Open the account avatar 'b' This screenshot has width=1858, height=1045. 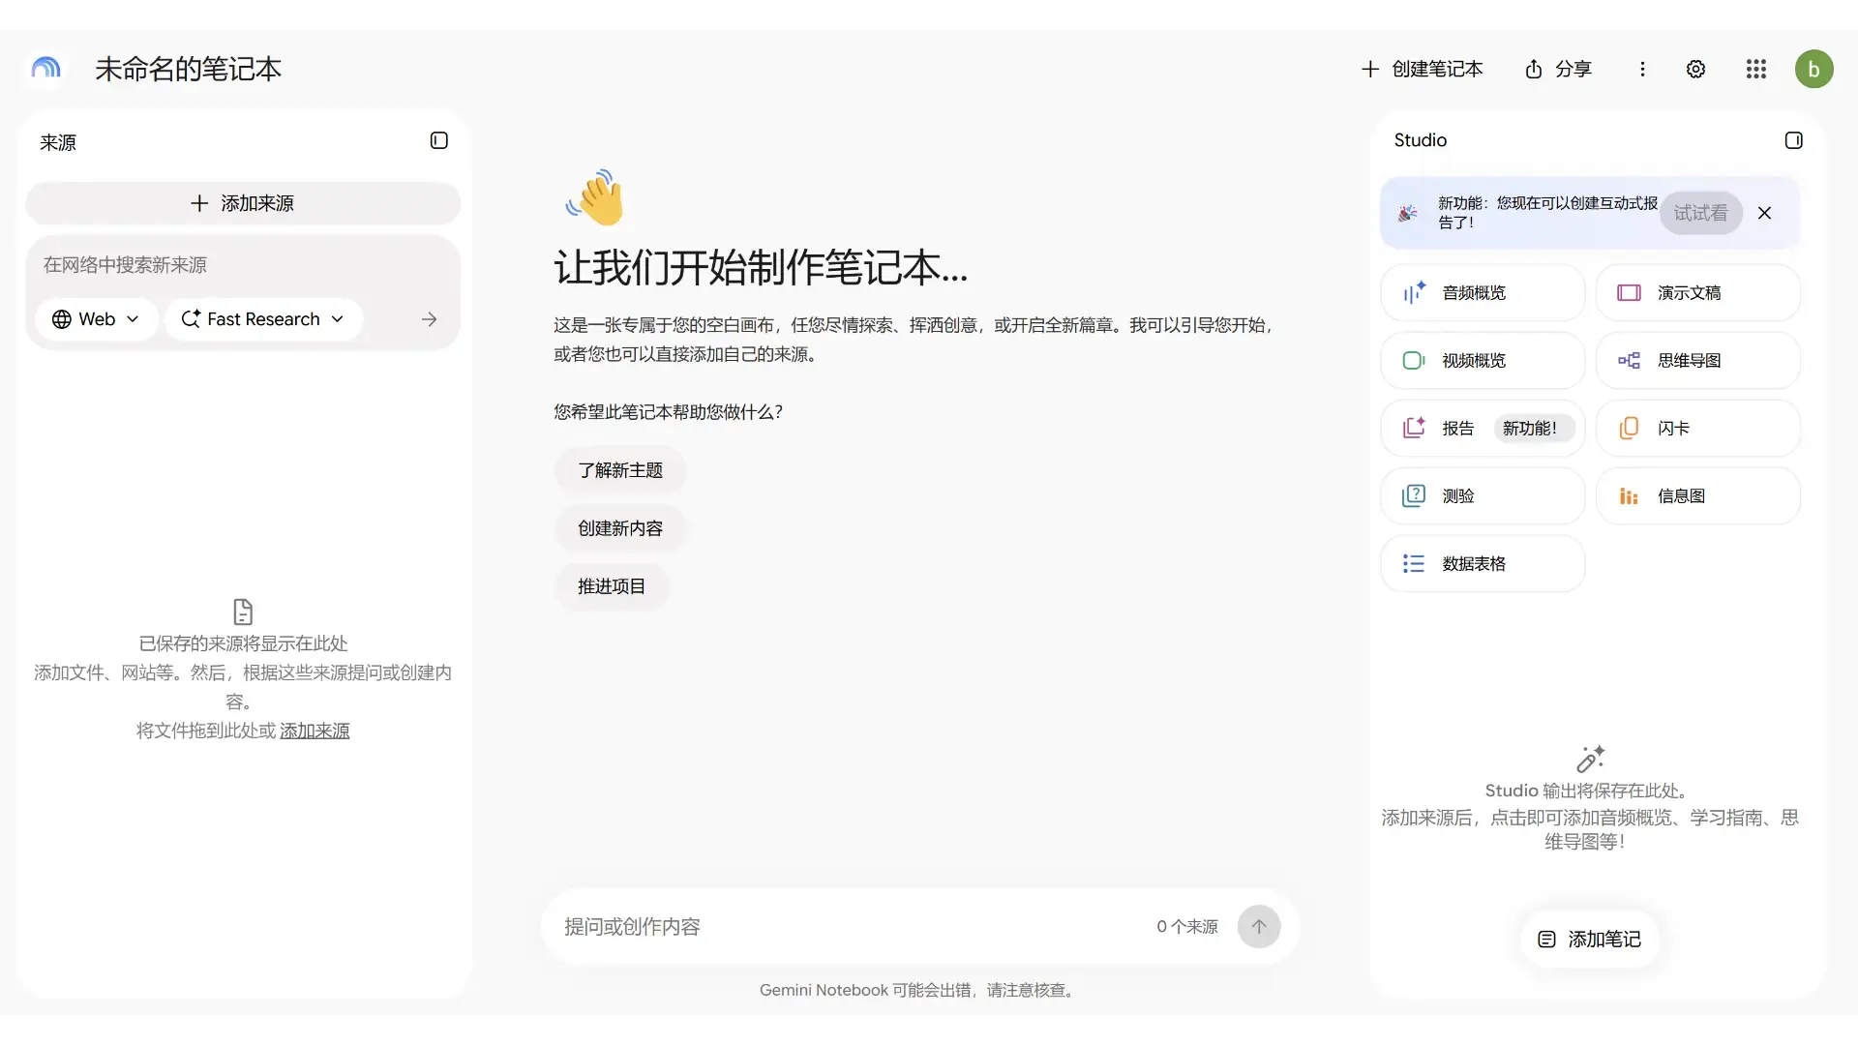tap(1813, 69)
